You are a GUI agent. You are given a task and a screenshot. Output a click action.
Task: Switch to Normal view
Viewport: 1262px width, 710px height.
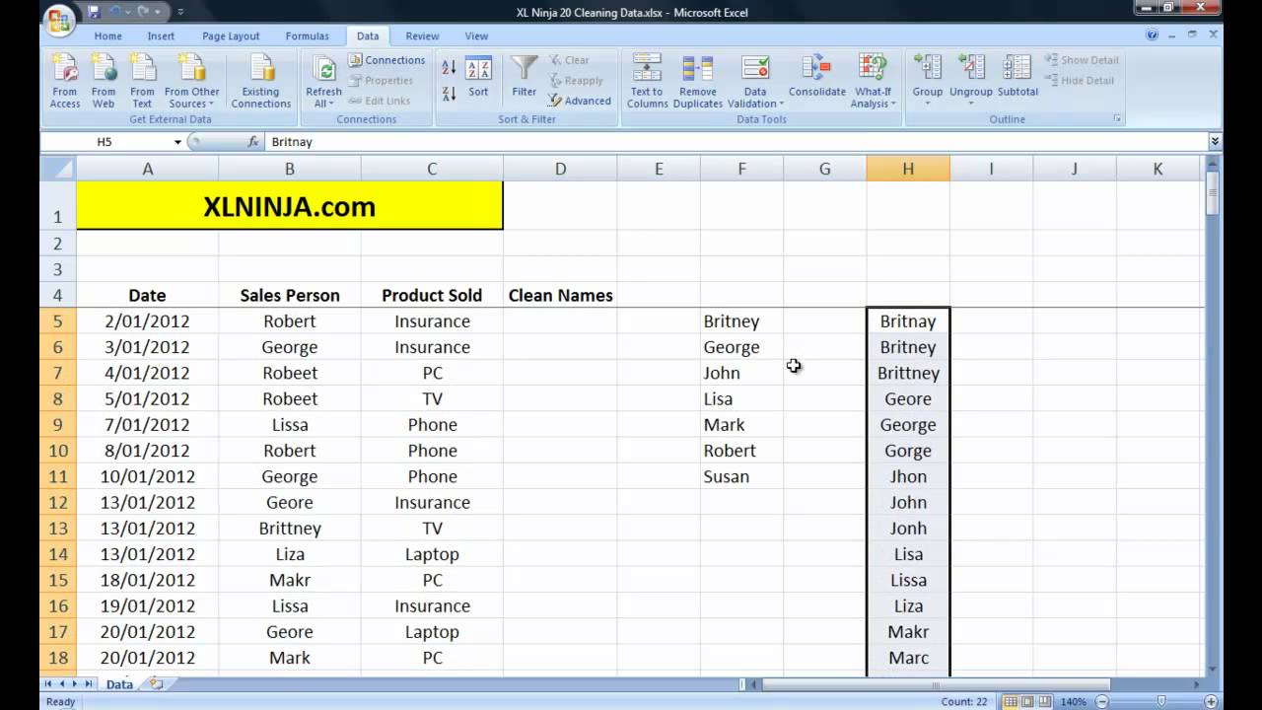coord(1009,702)
